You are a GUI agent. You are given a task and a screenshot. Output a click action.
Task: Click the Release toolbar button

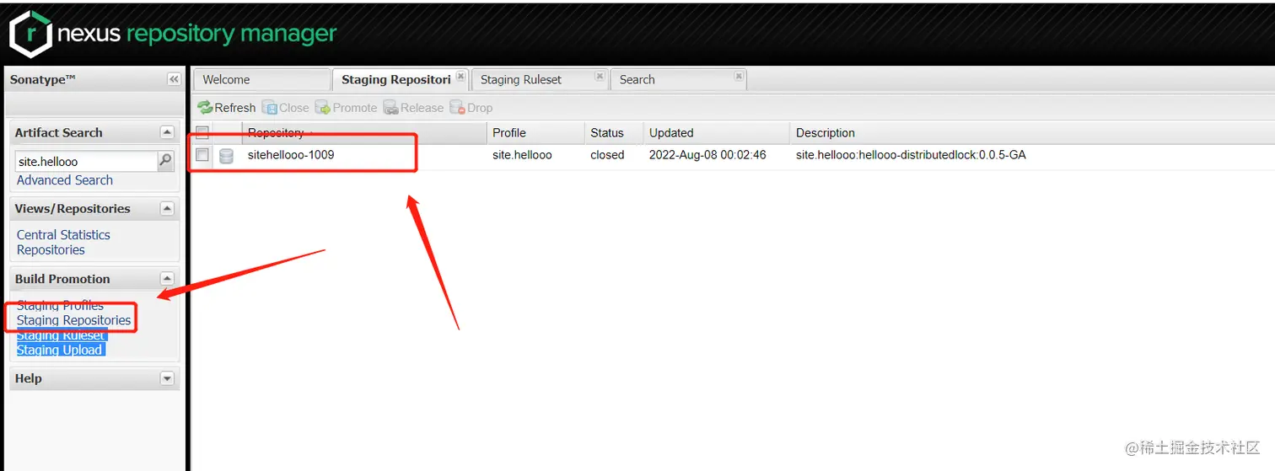tap(413, 108)
